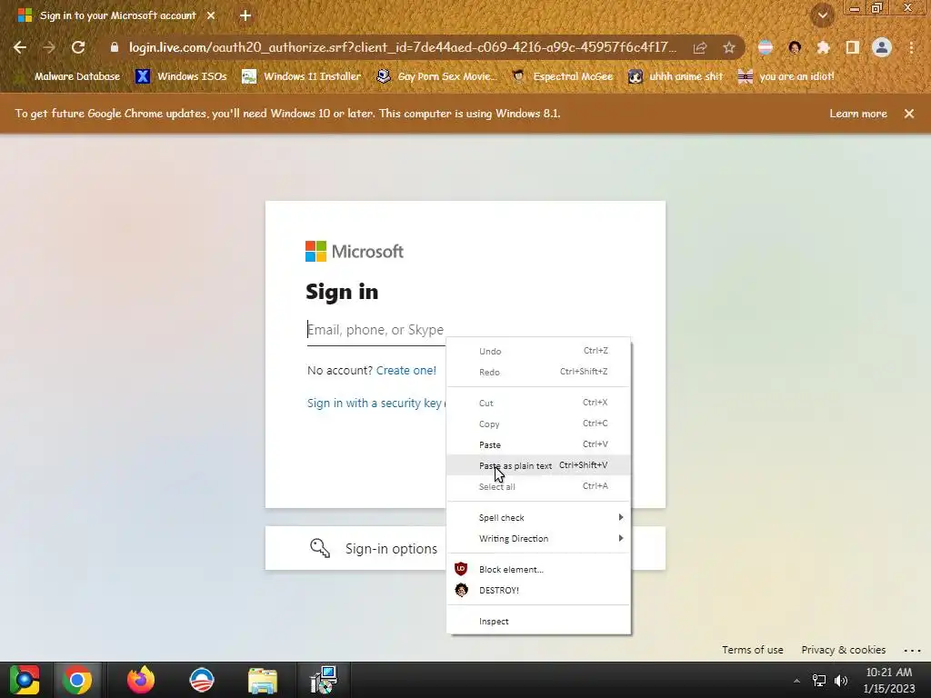Click the Create one! link
Viewport: 931px width, 698px height.
[x=406, y=371]
